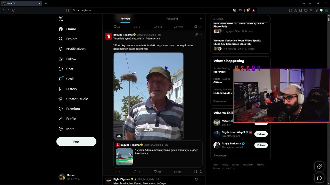Open more options on Boşuna Tıklama post

click(x=201, y=35)
